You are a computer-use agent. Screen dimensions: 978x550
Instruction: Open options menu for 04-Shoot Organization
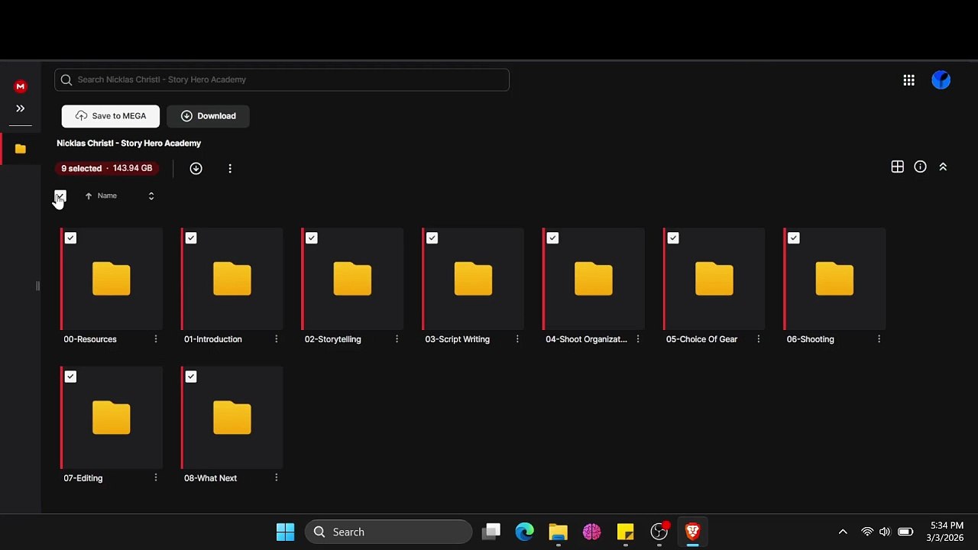pos(638,339)
